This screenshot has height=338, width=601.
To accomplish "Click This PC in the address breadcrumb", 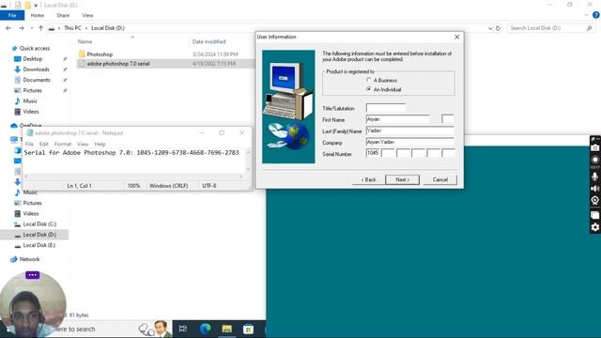I will click(72, 28).
